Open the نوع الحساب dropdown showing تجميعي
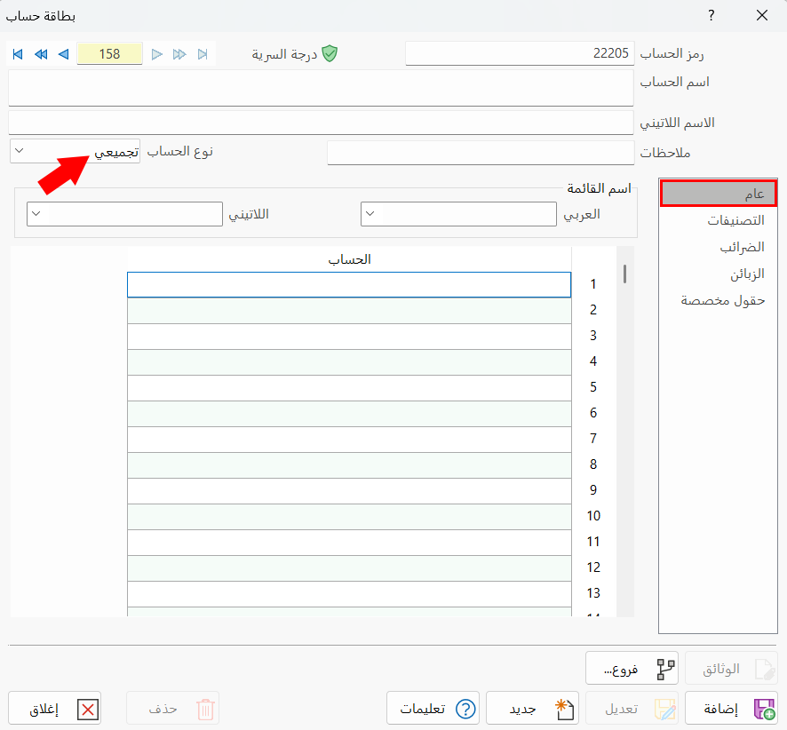Viewport: 787px width, 730px height. [x=17, y=151]
